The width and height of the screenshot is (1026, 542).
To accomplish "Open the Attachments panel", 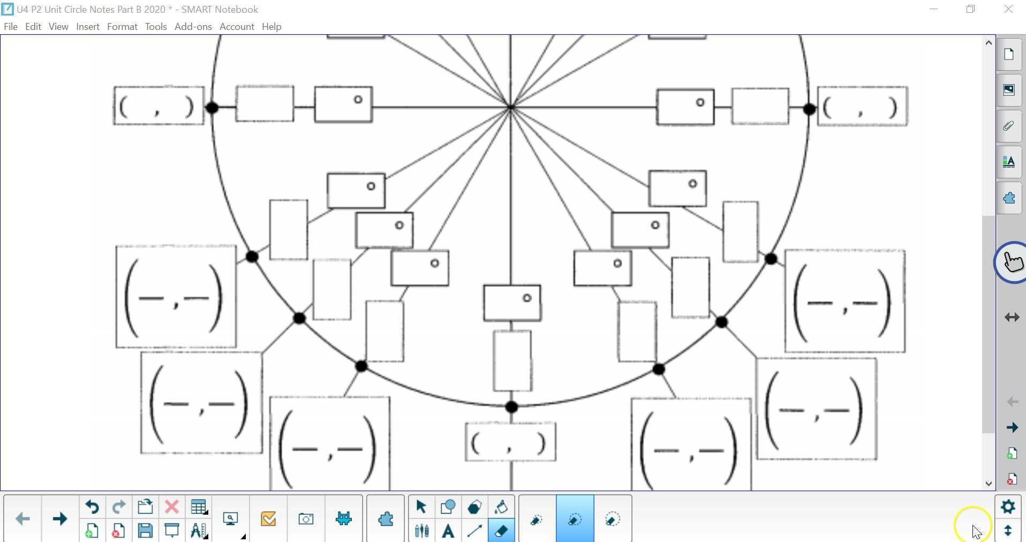I will [1009, 126].
